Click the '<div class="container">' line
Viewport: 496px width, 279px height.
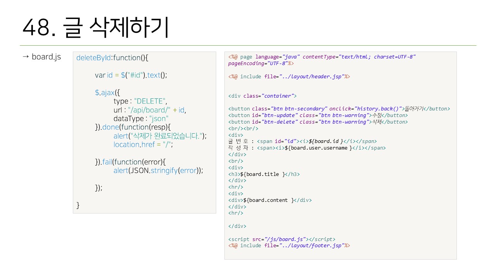coord(262,96)
